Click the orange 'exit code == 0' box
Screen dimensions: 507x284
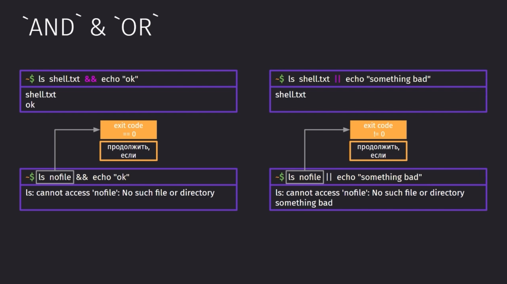128,130
